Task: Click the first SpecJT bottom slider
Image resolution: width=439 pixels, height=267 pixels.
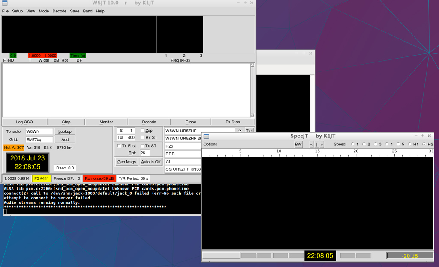Action: tap(256, 255)
